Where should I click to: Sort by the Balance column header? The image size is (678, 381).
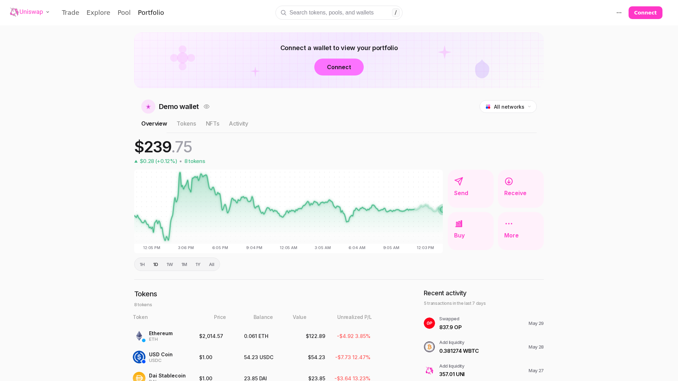[x=263, y=317]
